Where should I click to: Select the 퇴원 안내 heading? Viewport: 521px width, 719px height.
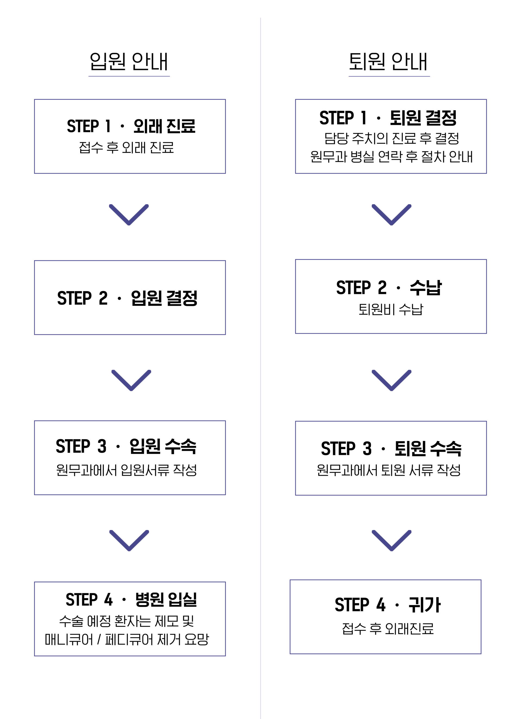pyautogui.click(x=389, y=62)
